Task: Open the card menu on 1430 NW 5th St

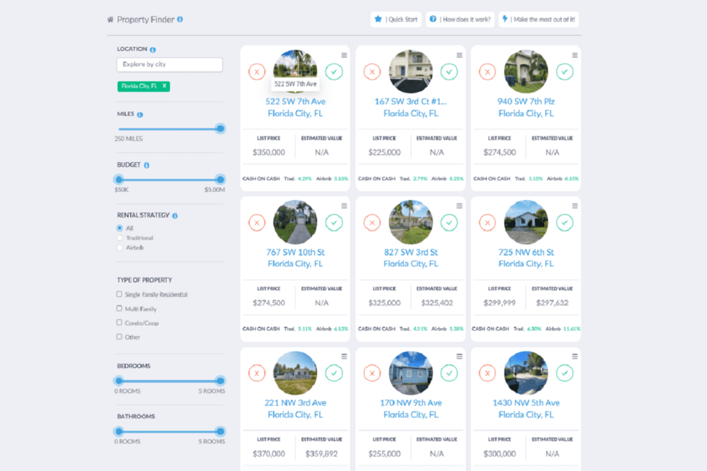Action: pos(574,356)
